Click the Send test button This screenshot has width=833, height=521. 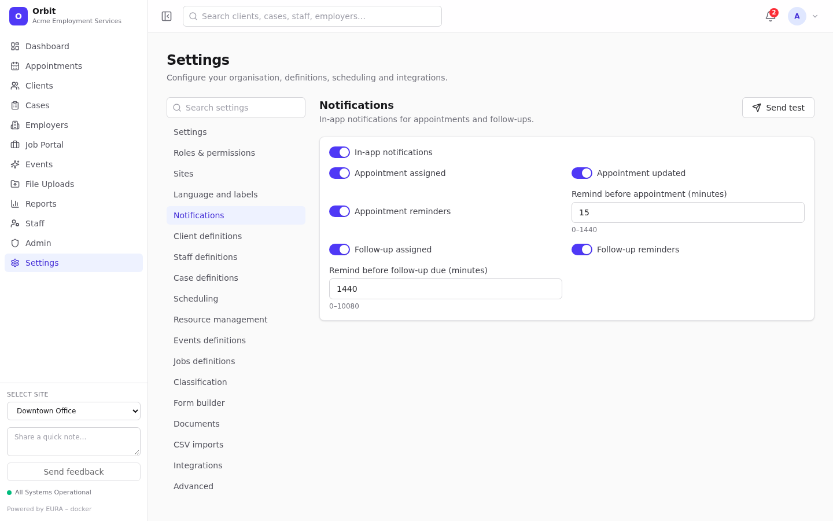(778, 108)
